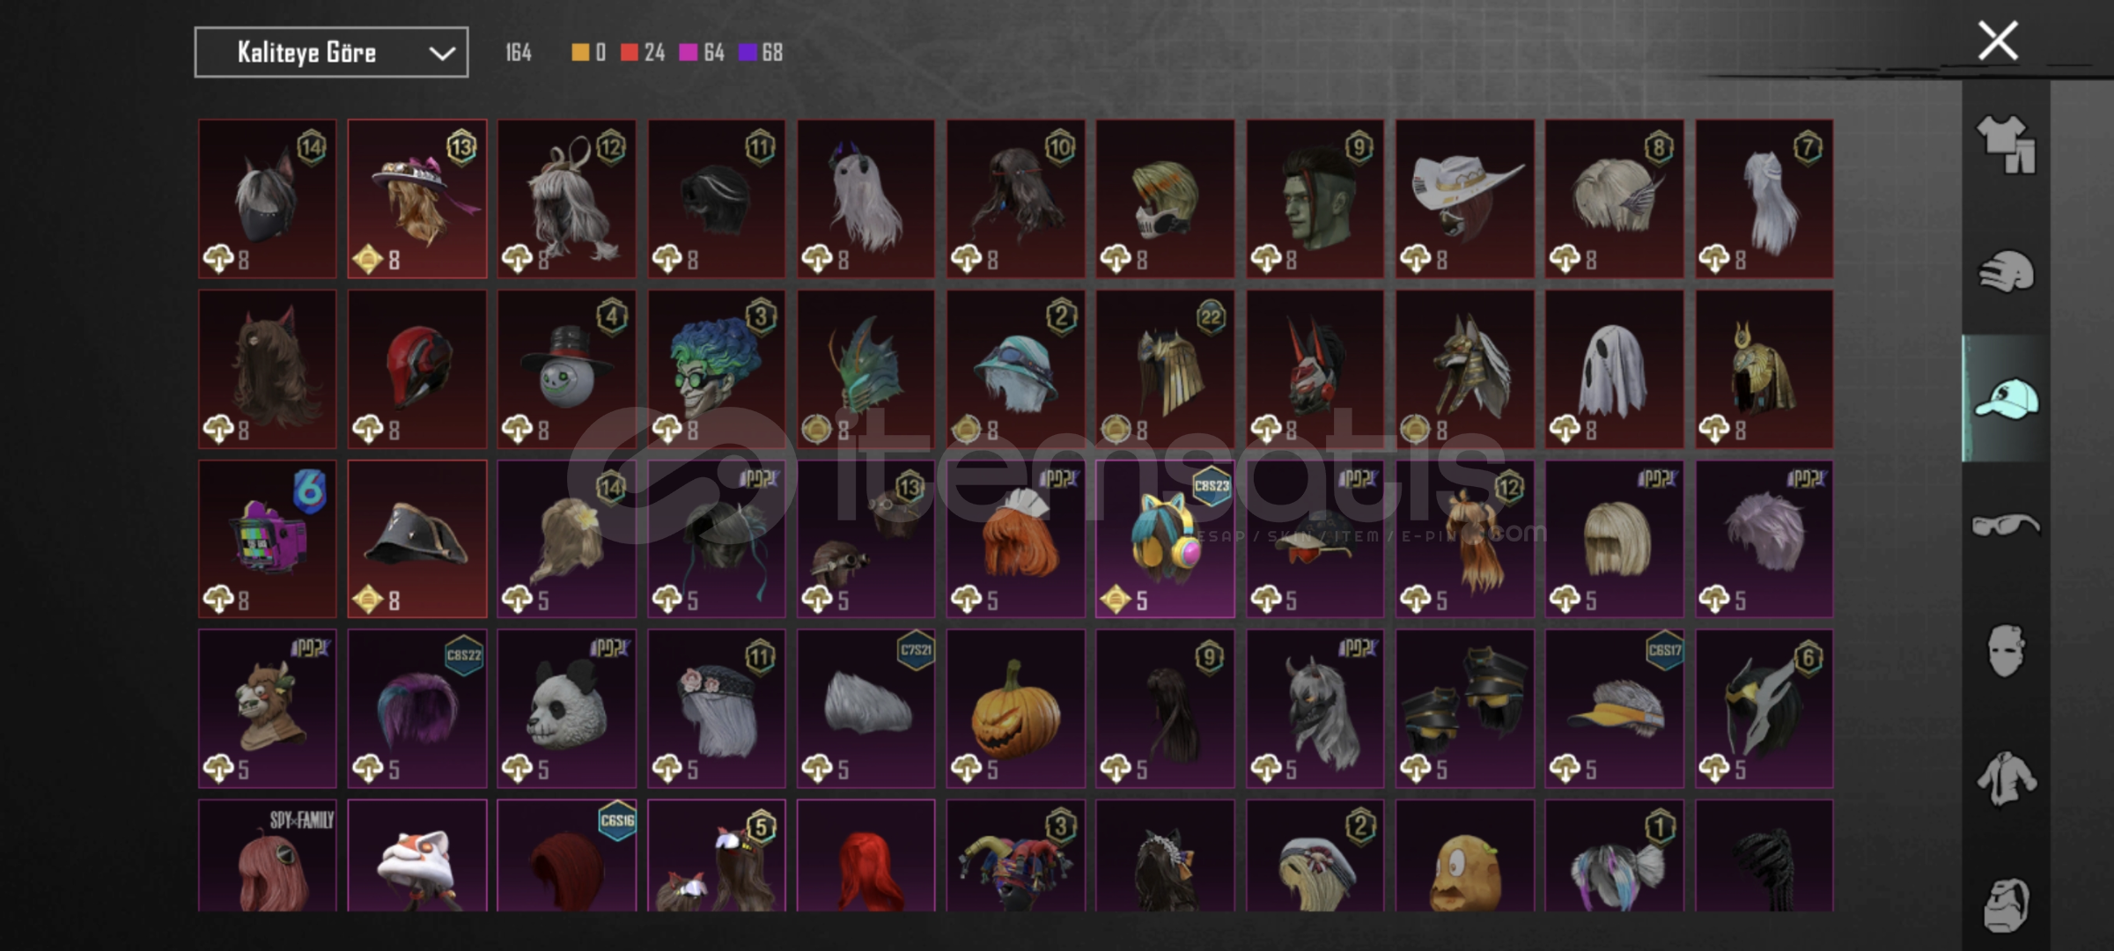
Task: Open the face mask category icon
Action: click(2006, 652)
